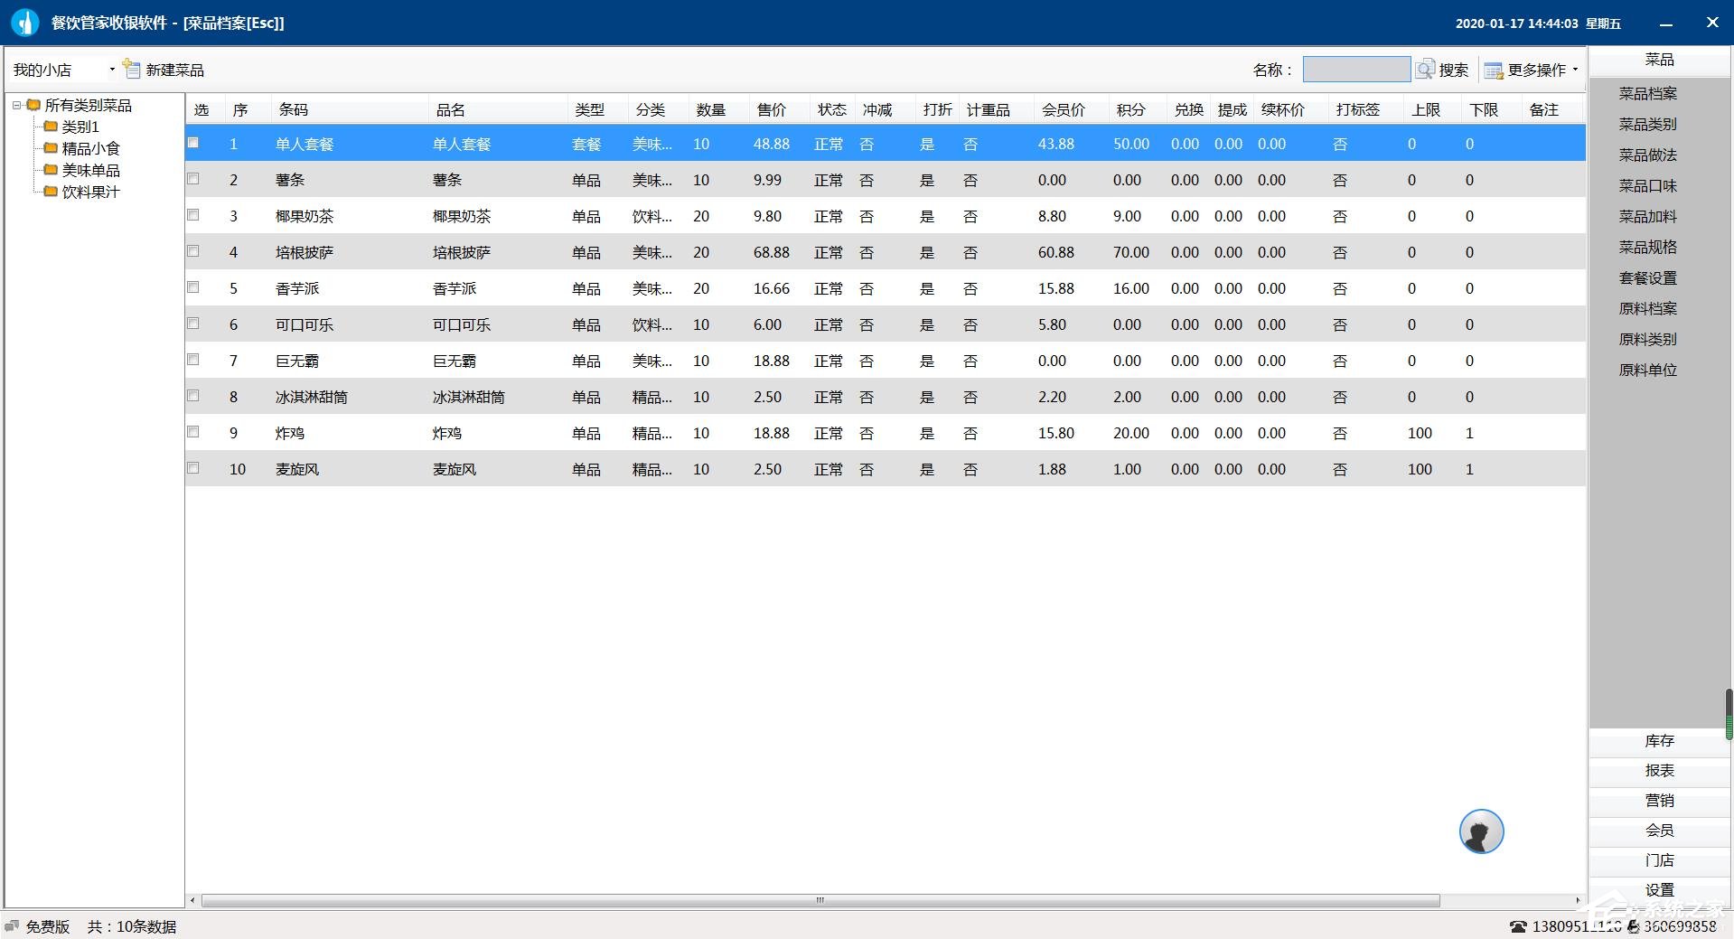Screen dimensions: 1734x939
Task: Go to 原料档案 in sidebar
Action: (1647, 308)
